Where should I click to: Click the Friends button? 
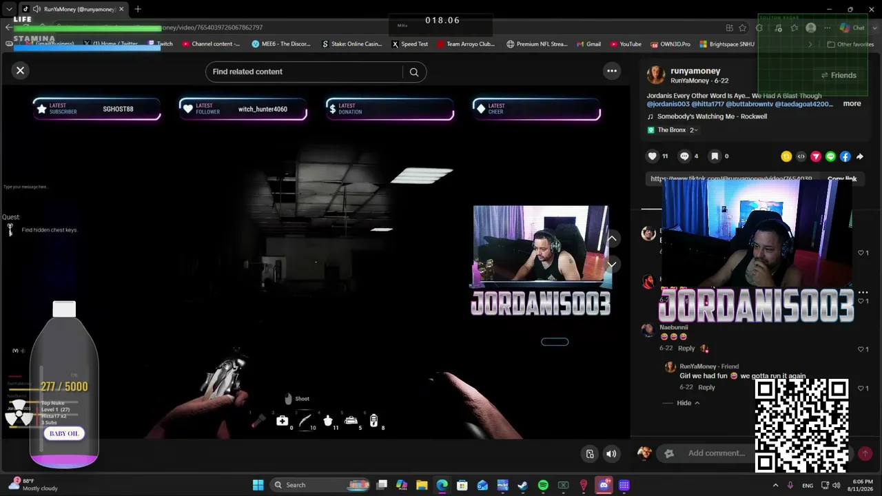tap(839, 75)
